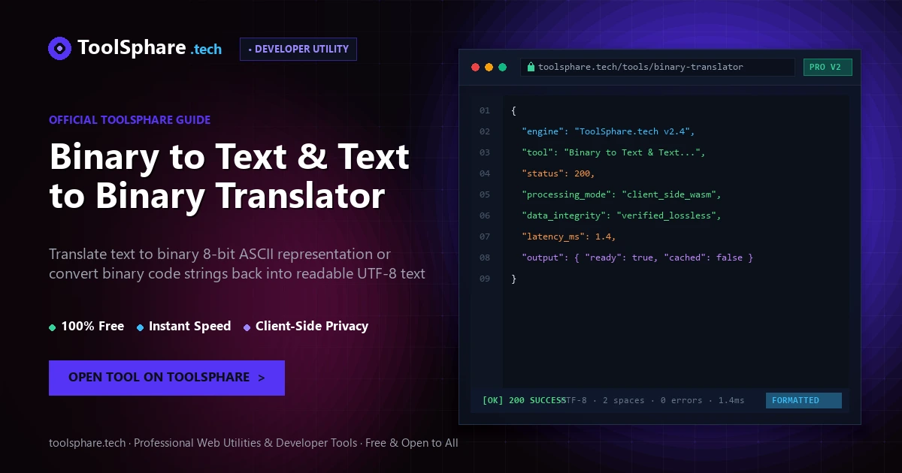The width and height of the screenshot is (902, 473).
Task: Click the Instant Speed label
Action: [x=189, y=326]
